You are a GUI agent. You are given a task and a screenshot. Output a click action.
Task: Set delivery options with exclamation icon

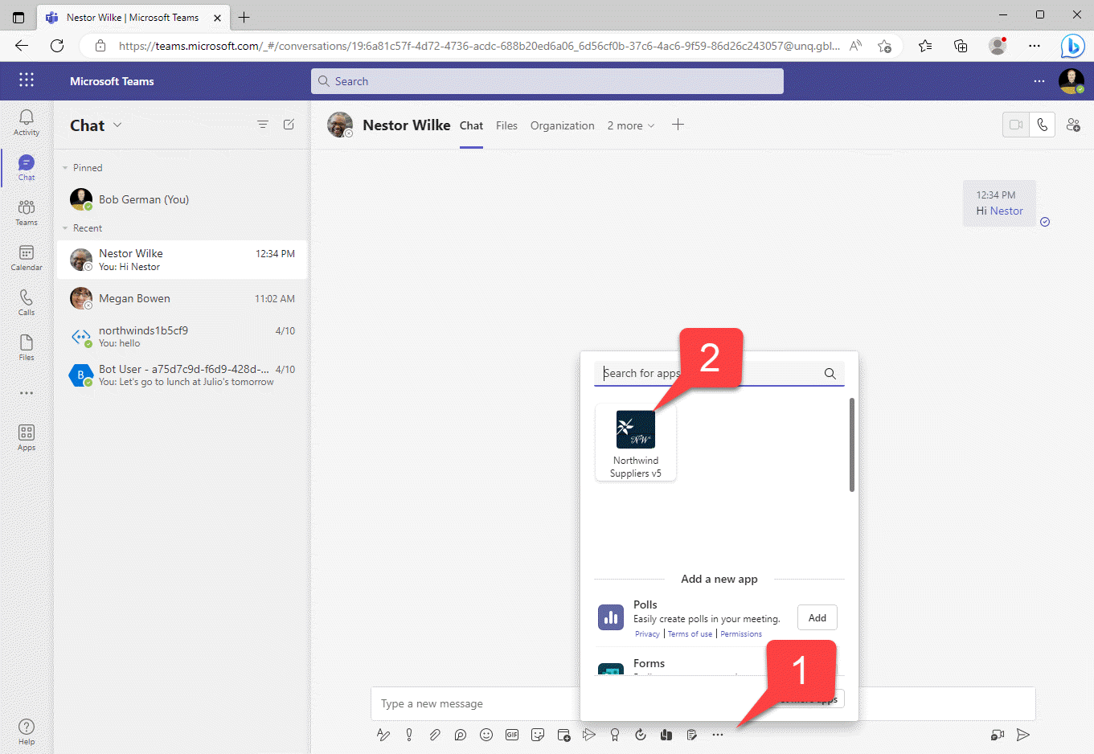(409, 735)
